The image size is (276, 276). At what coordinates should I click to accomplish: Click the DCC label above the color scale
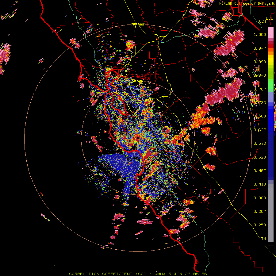[x=269, y=18]
